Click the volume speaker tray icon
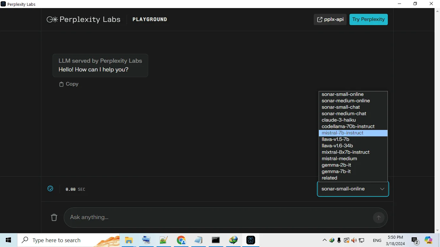 tap(354, 240)
